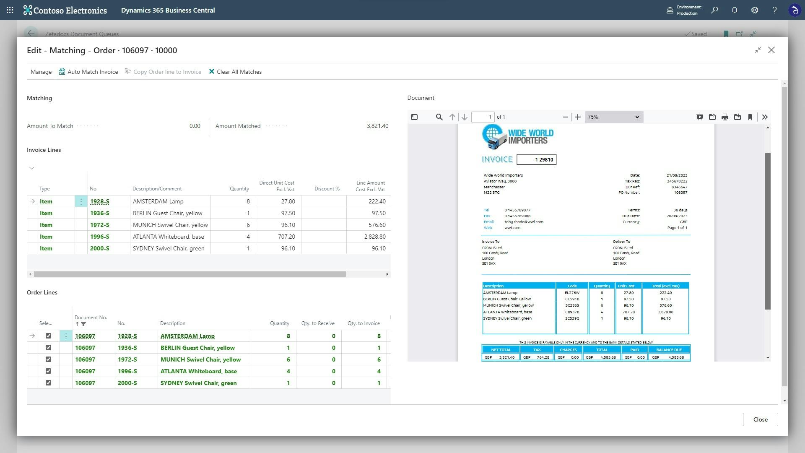Uncheck selection for AMSTERDAM Lamp order line

click(x=48, y=336)
